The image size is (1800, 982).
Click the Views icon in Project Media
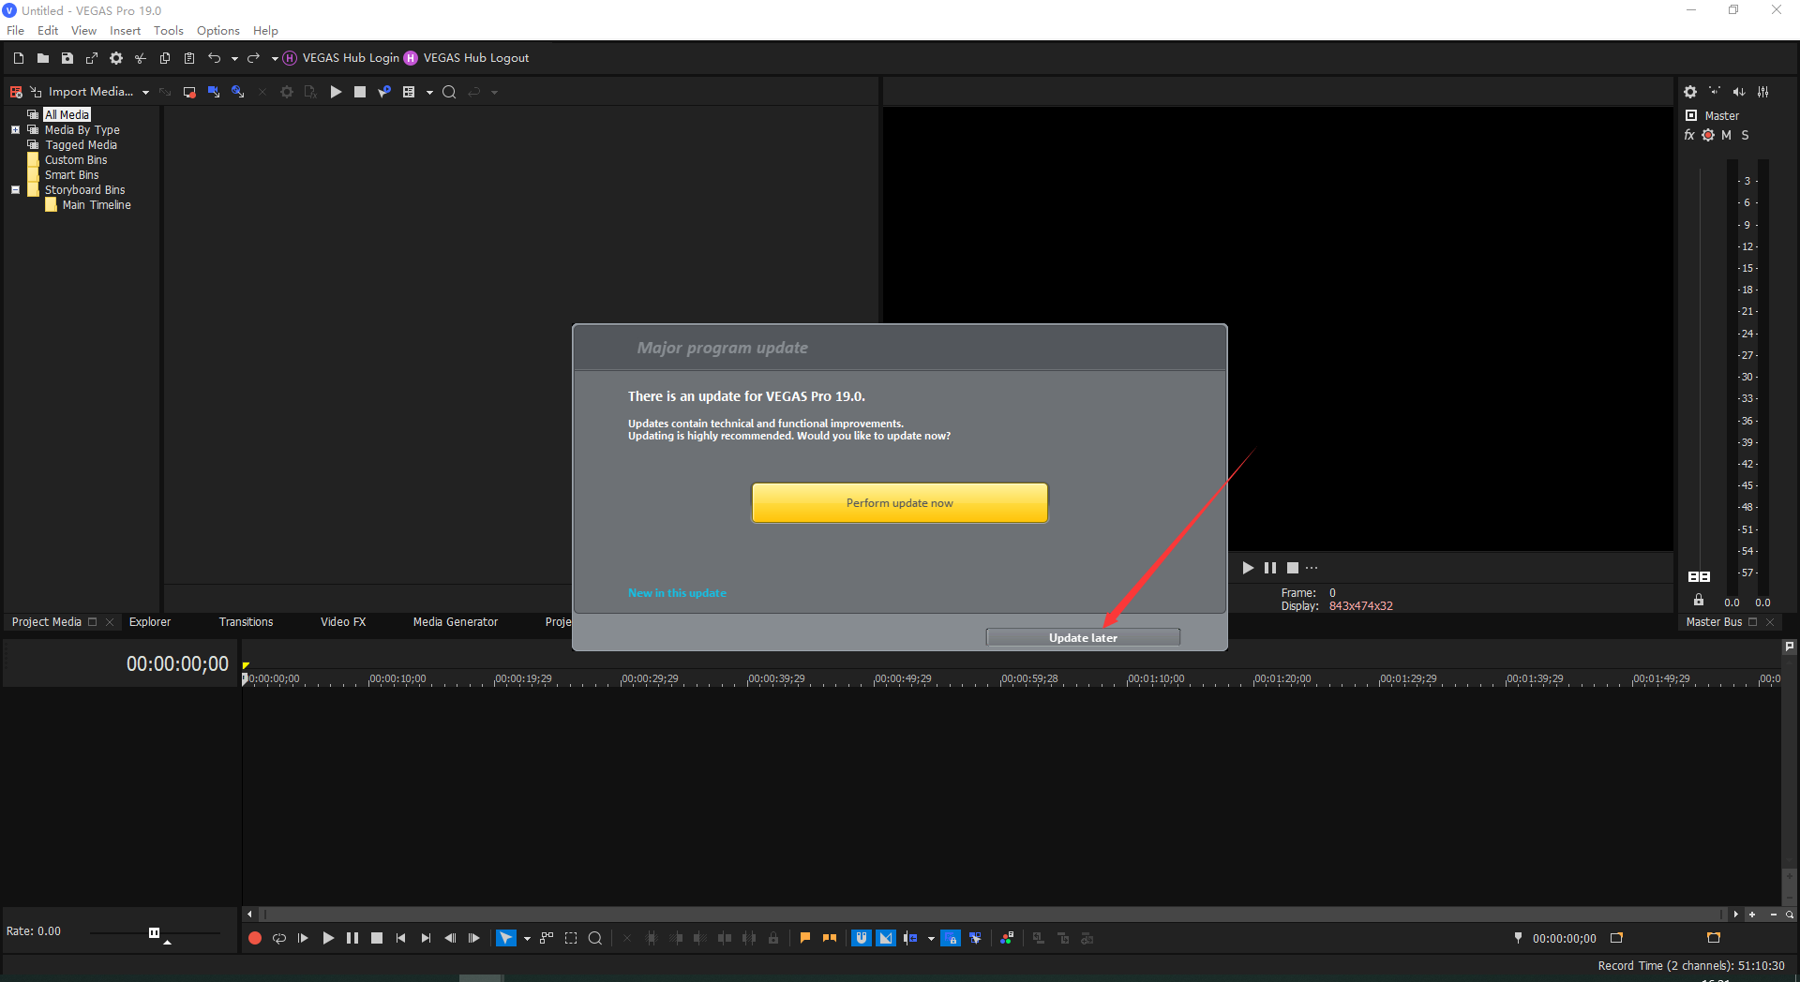coord(409,92)
